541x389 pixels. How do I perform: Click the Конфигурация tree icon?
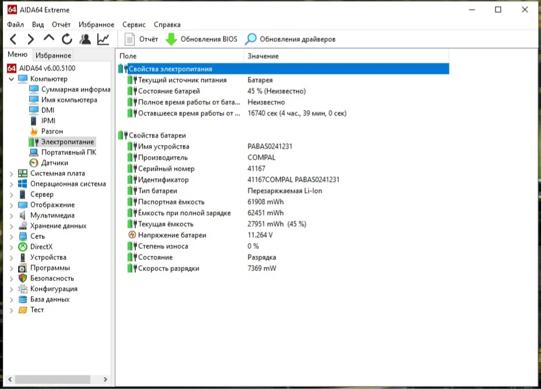(x=23, y=289)
